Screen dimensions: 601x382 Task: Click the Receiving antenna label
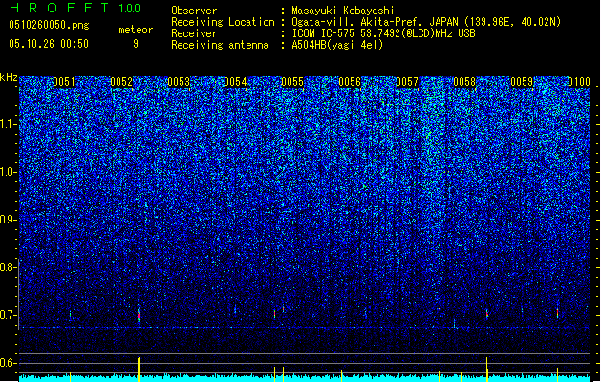click(220, 45)
